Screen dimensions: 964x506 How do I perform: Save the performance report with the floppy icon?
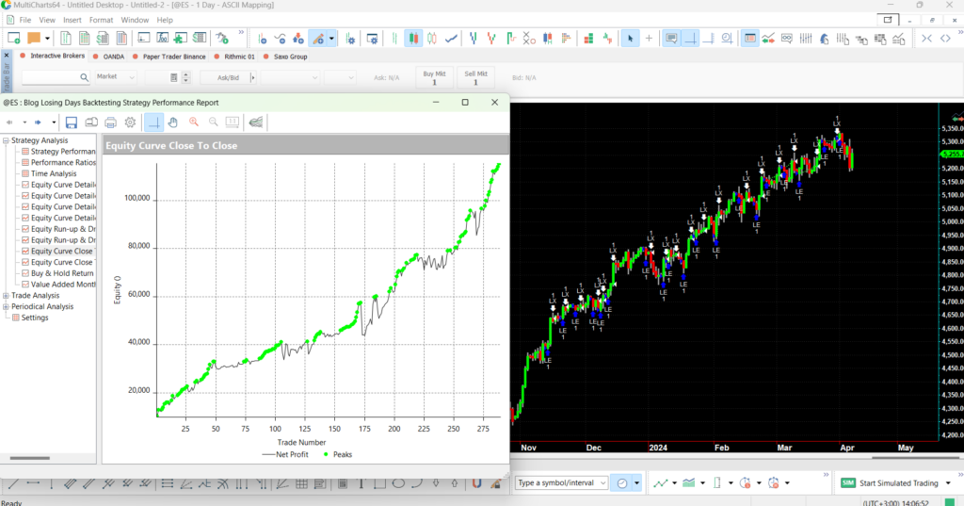pos(72,122)
